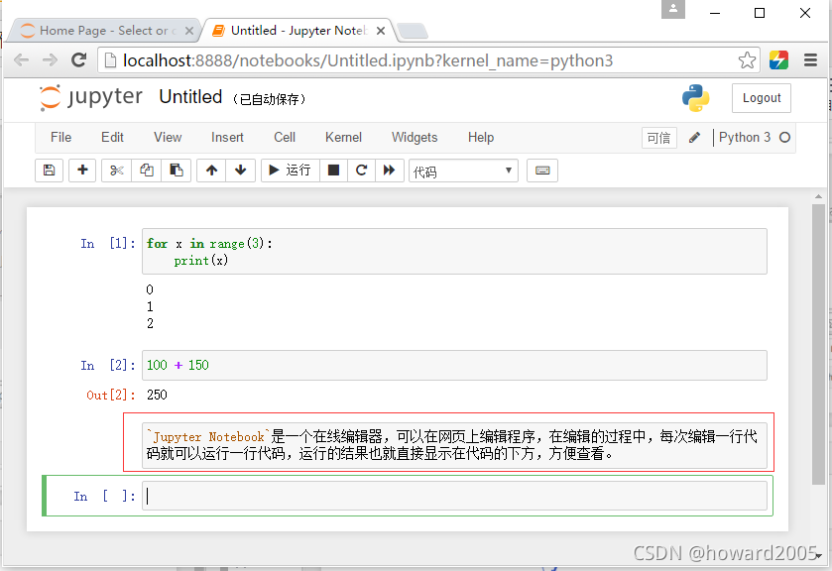Click the Jupyter logo
This screenshot has height=571, width=832.
click(90, 97)
